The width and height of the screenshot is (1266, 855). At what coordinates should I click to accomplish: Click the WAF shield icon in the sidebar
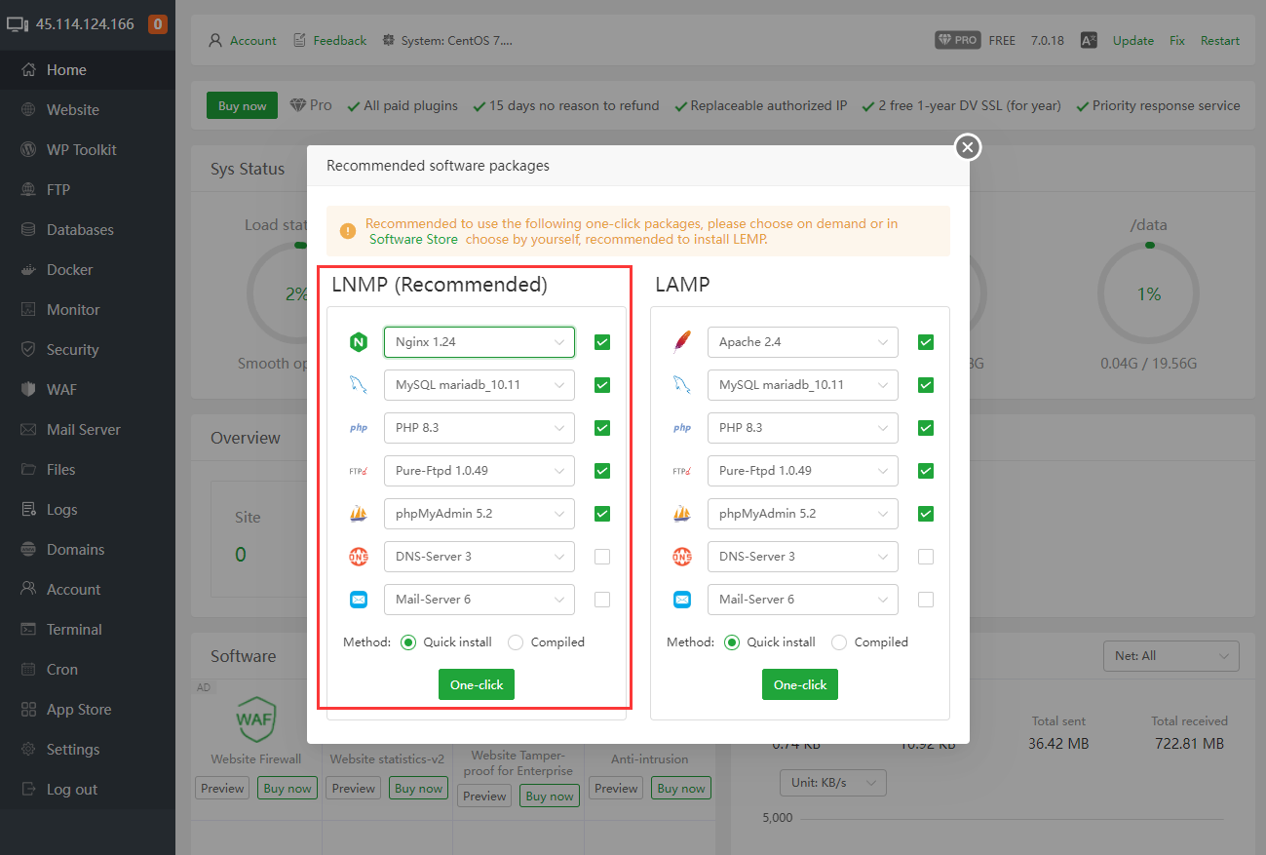[28, 390]
